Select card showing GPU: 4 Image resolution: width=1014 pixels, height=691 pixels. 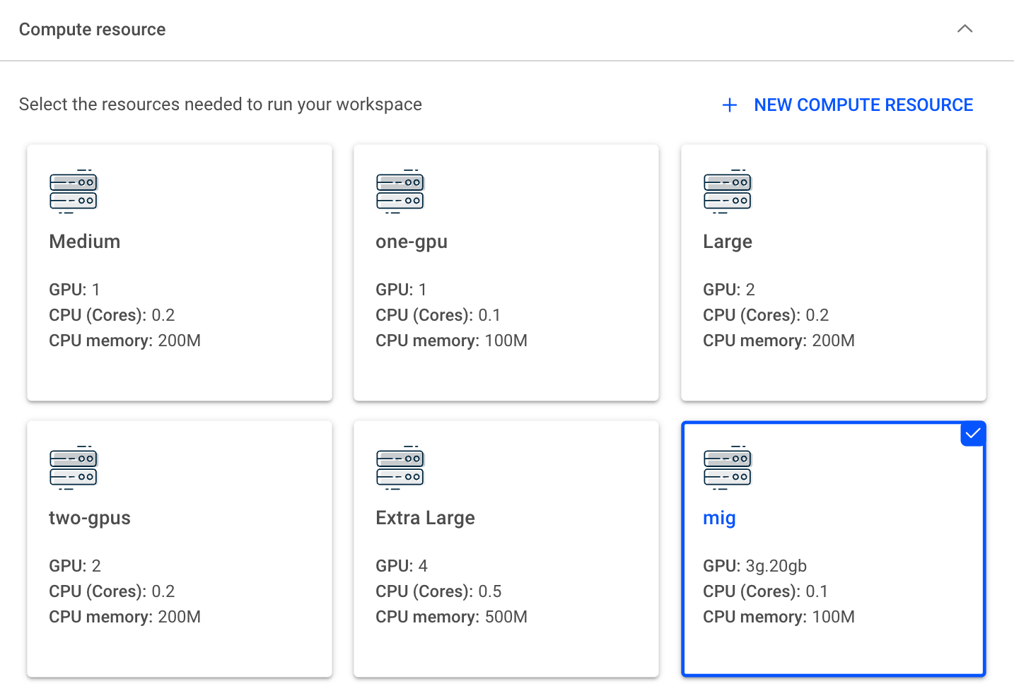tap(506, 549)
